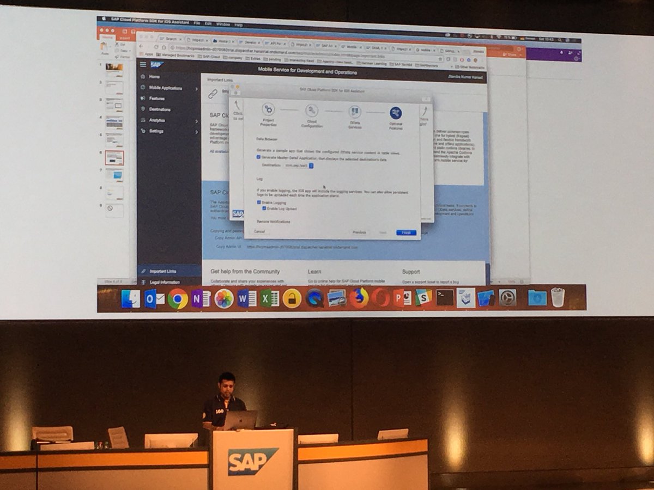Select slide 7 thumbnail in PowerPoint panel

tap(114, 175)
